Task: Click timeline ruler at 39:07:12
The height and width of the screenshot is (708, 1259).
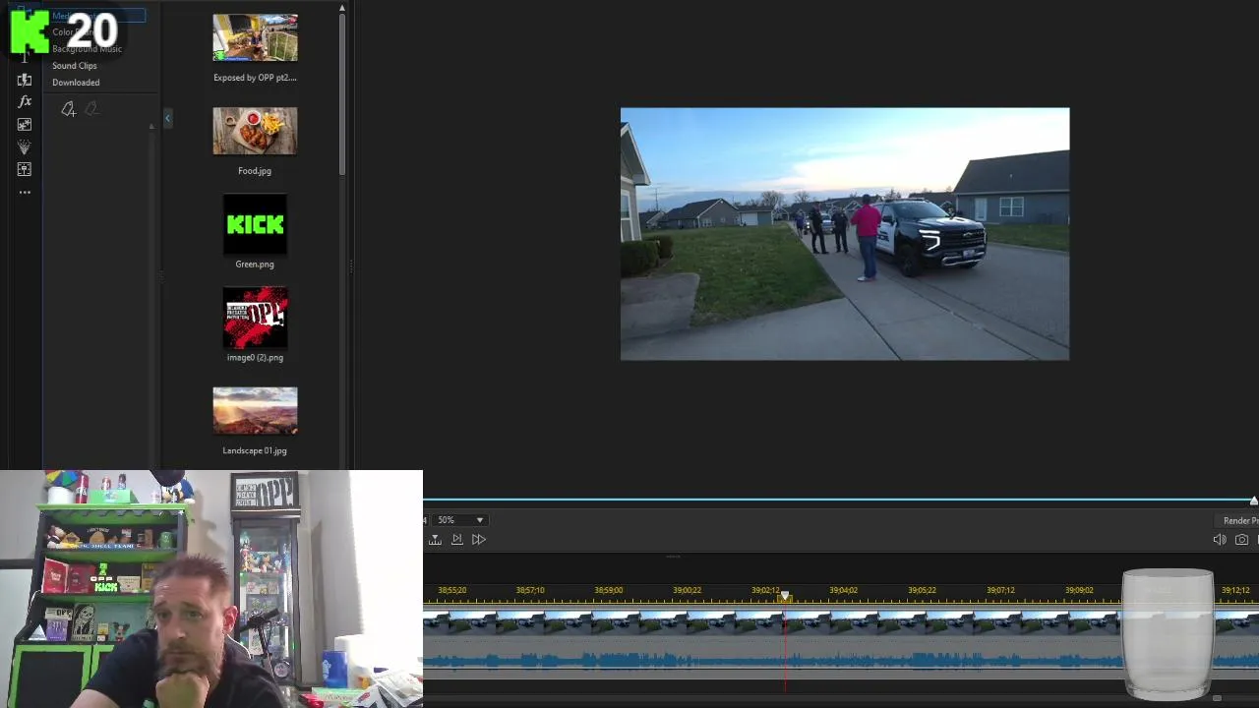Action: coord(1000,591)
